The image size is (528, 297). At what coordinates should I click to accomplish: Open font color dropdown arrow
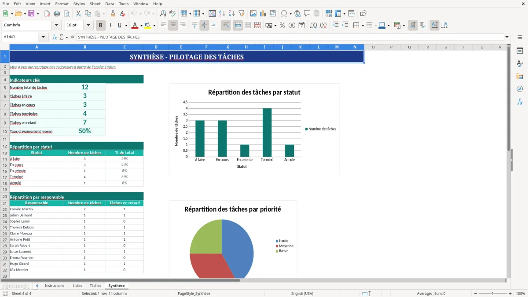[141, 26]
